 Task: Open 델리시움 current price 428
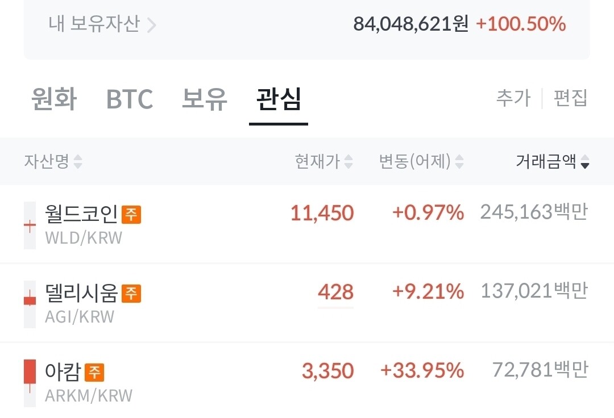[335, 293]
